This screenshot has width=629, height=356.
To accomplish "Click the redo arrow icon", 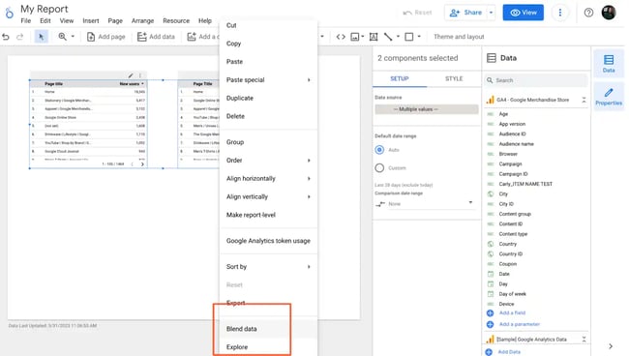I will coord(19,37).
